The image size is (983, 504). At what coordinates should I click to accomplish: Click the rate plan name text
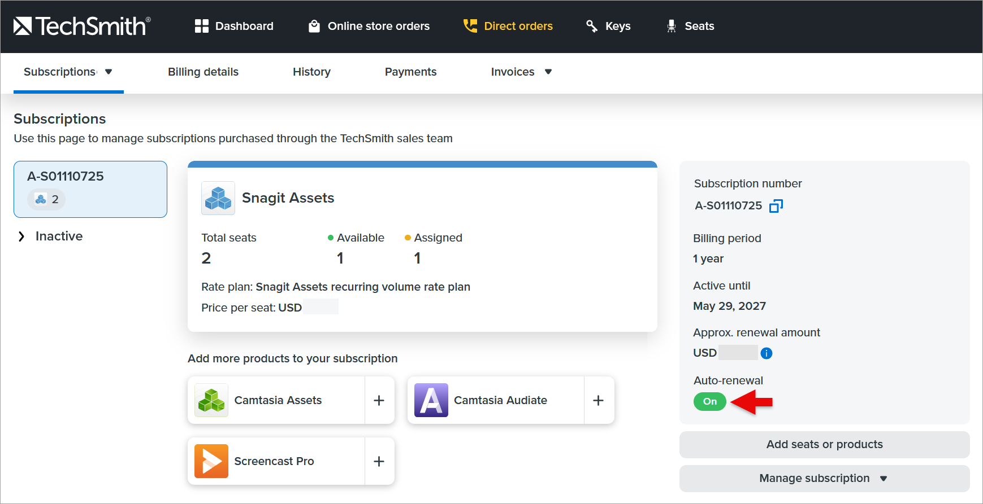point(363,287)
